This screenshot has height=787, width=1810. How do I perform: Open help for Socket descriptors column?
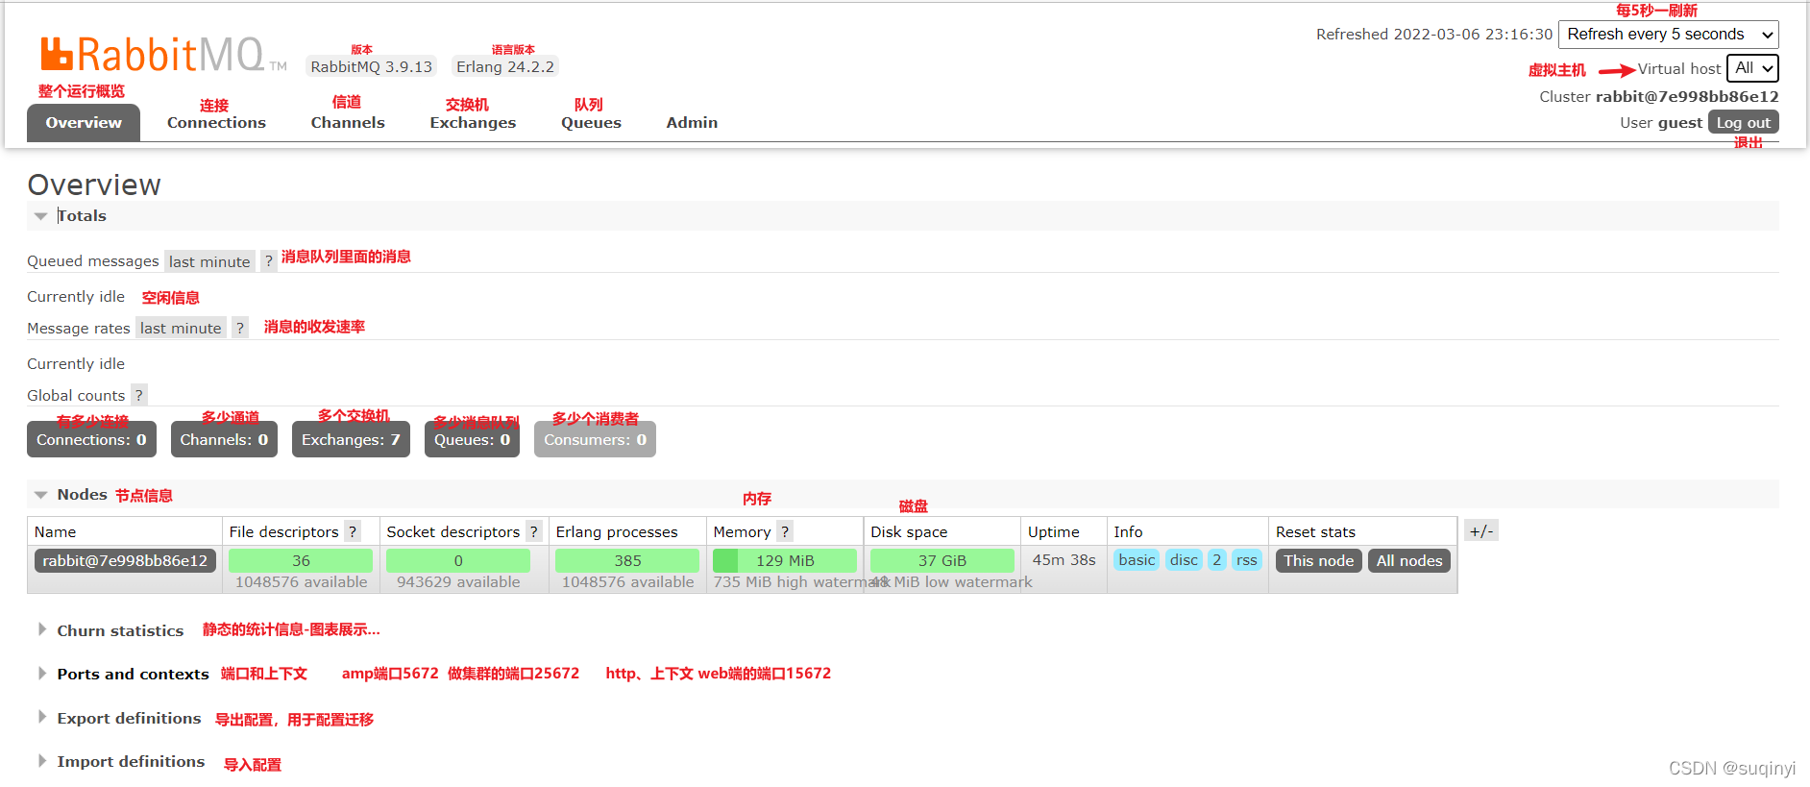pyautogui.click(x=533, y=531)
